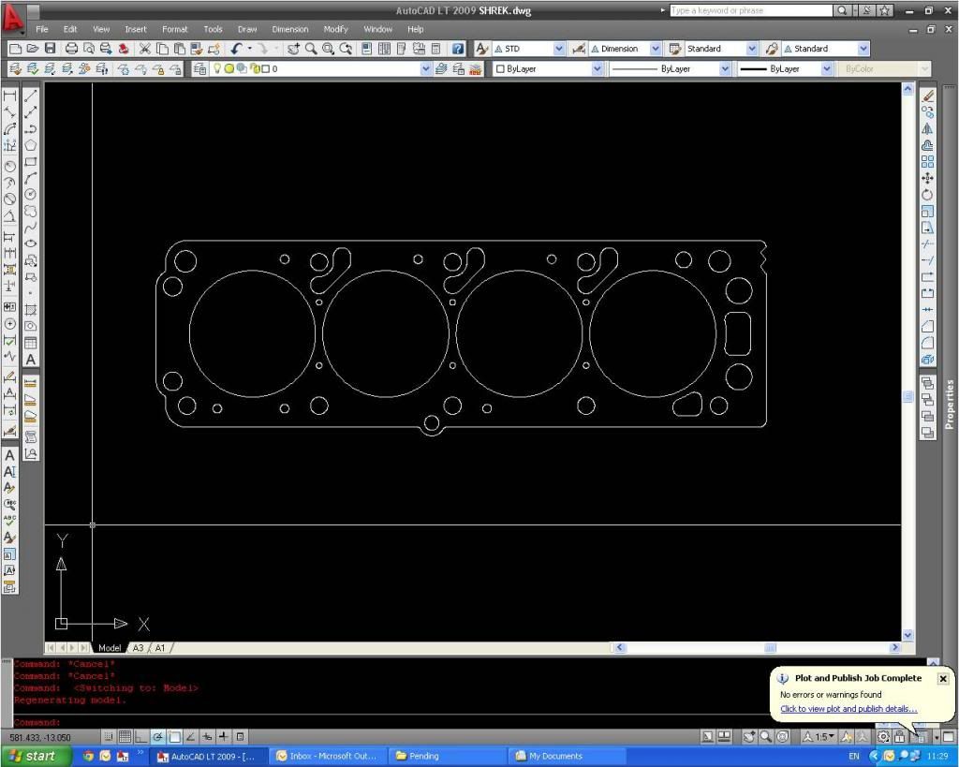Open the ByLayer lineweight dropdown
Screen dimensions: 959x767
(826, 69)
